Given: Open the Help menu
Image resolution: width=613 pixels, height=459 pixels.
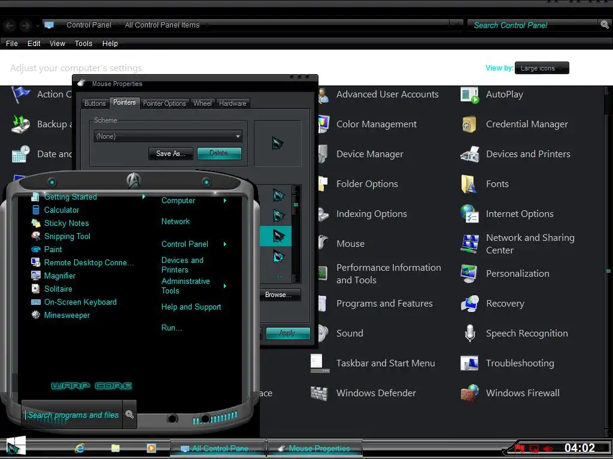Looking at the screenshot, I should (x=110, y=43).
